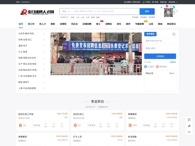195x146 pixels.
Task: Expand 公务员/翻译/其他 category
Action: point(44,34)
